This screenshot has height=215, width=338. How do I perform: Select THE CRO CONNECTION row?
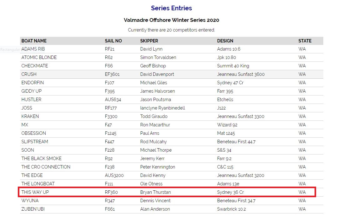point(172,167)
